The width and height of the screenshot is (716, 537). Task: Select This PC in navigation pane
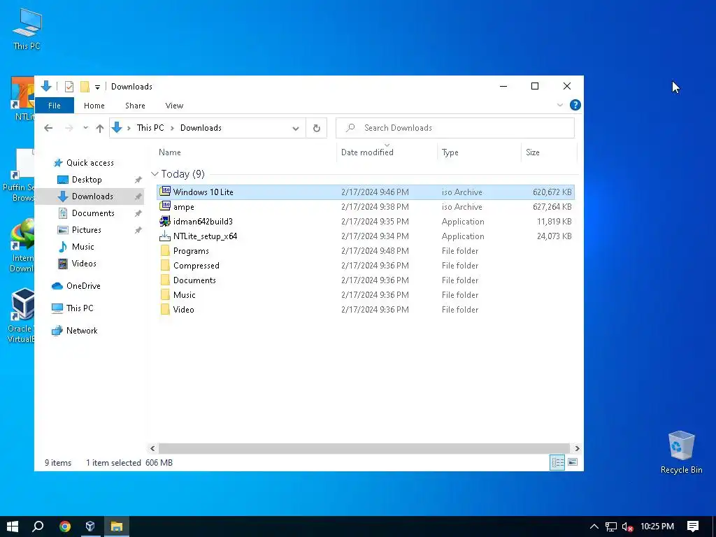click(80, 308)
